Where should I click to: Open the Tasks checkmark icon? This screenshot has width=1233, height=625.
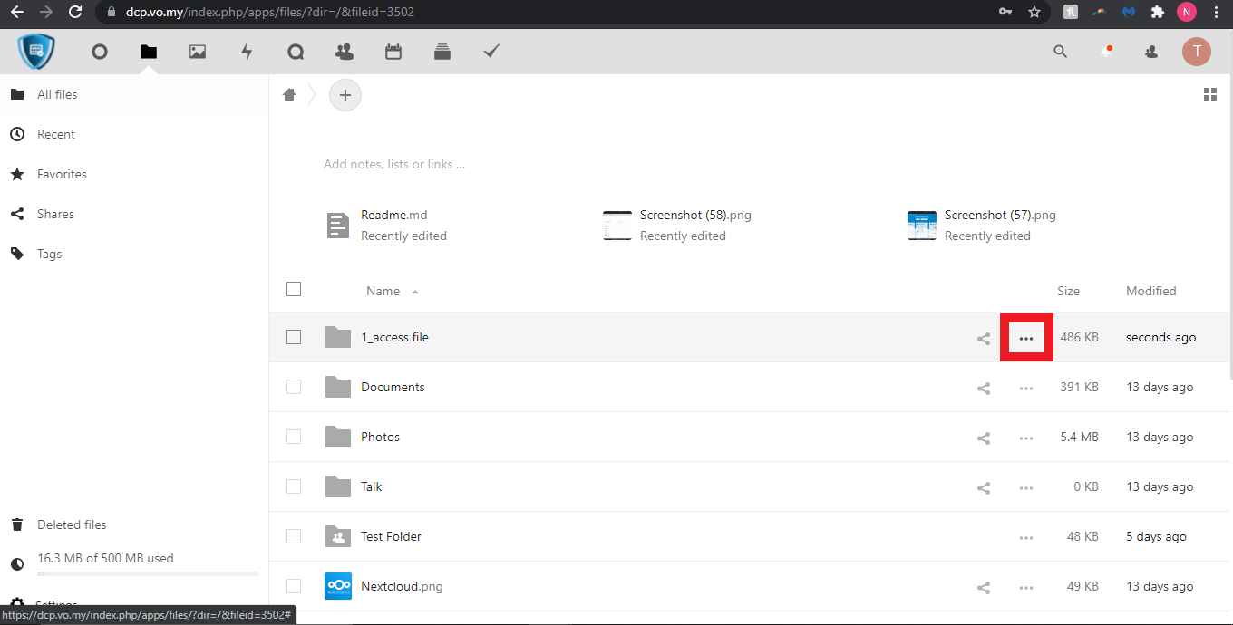491,52
